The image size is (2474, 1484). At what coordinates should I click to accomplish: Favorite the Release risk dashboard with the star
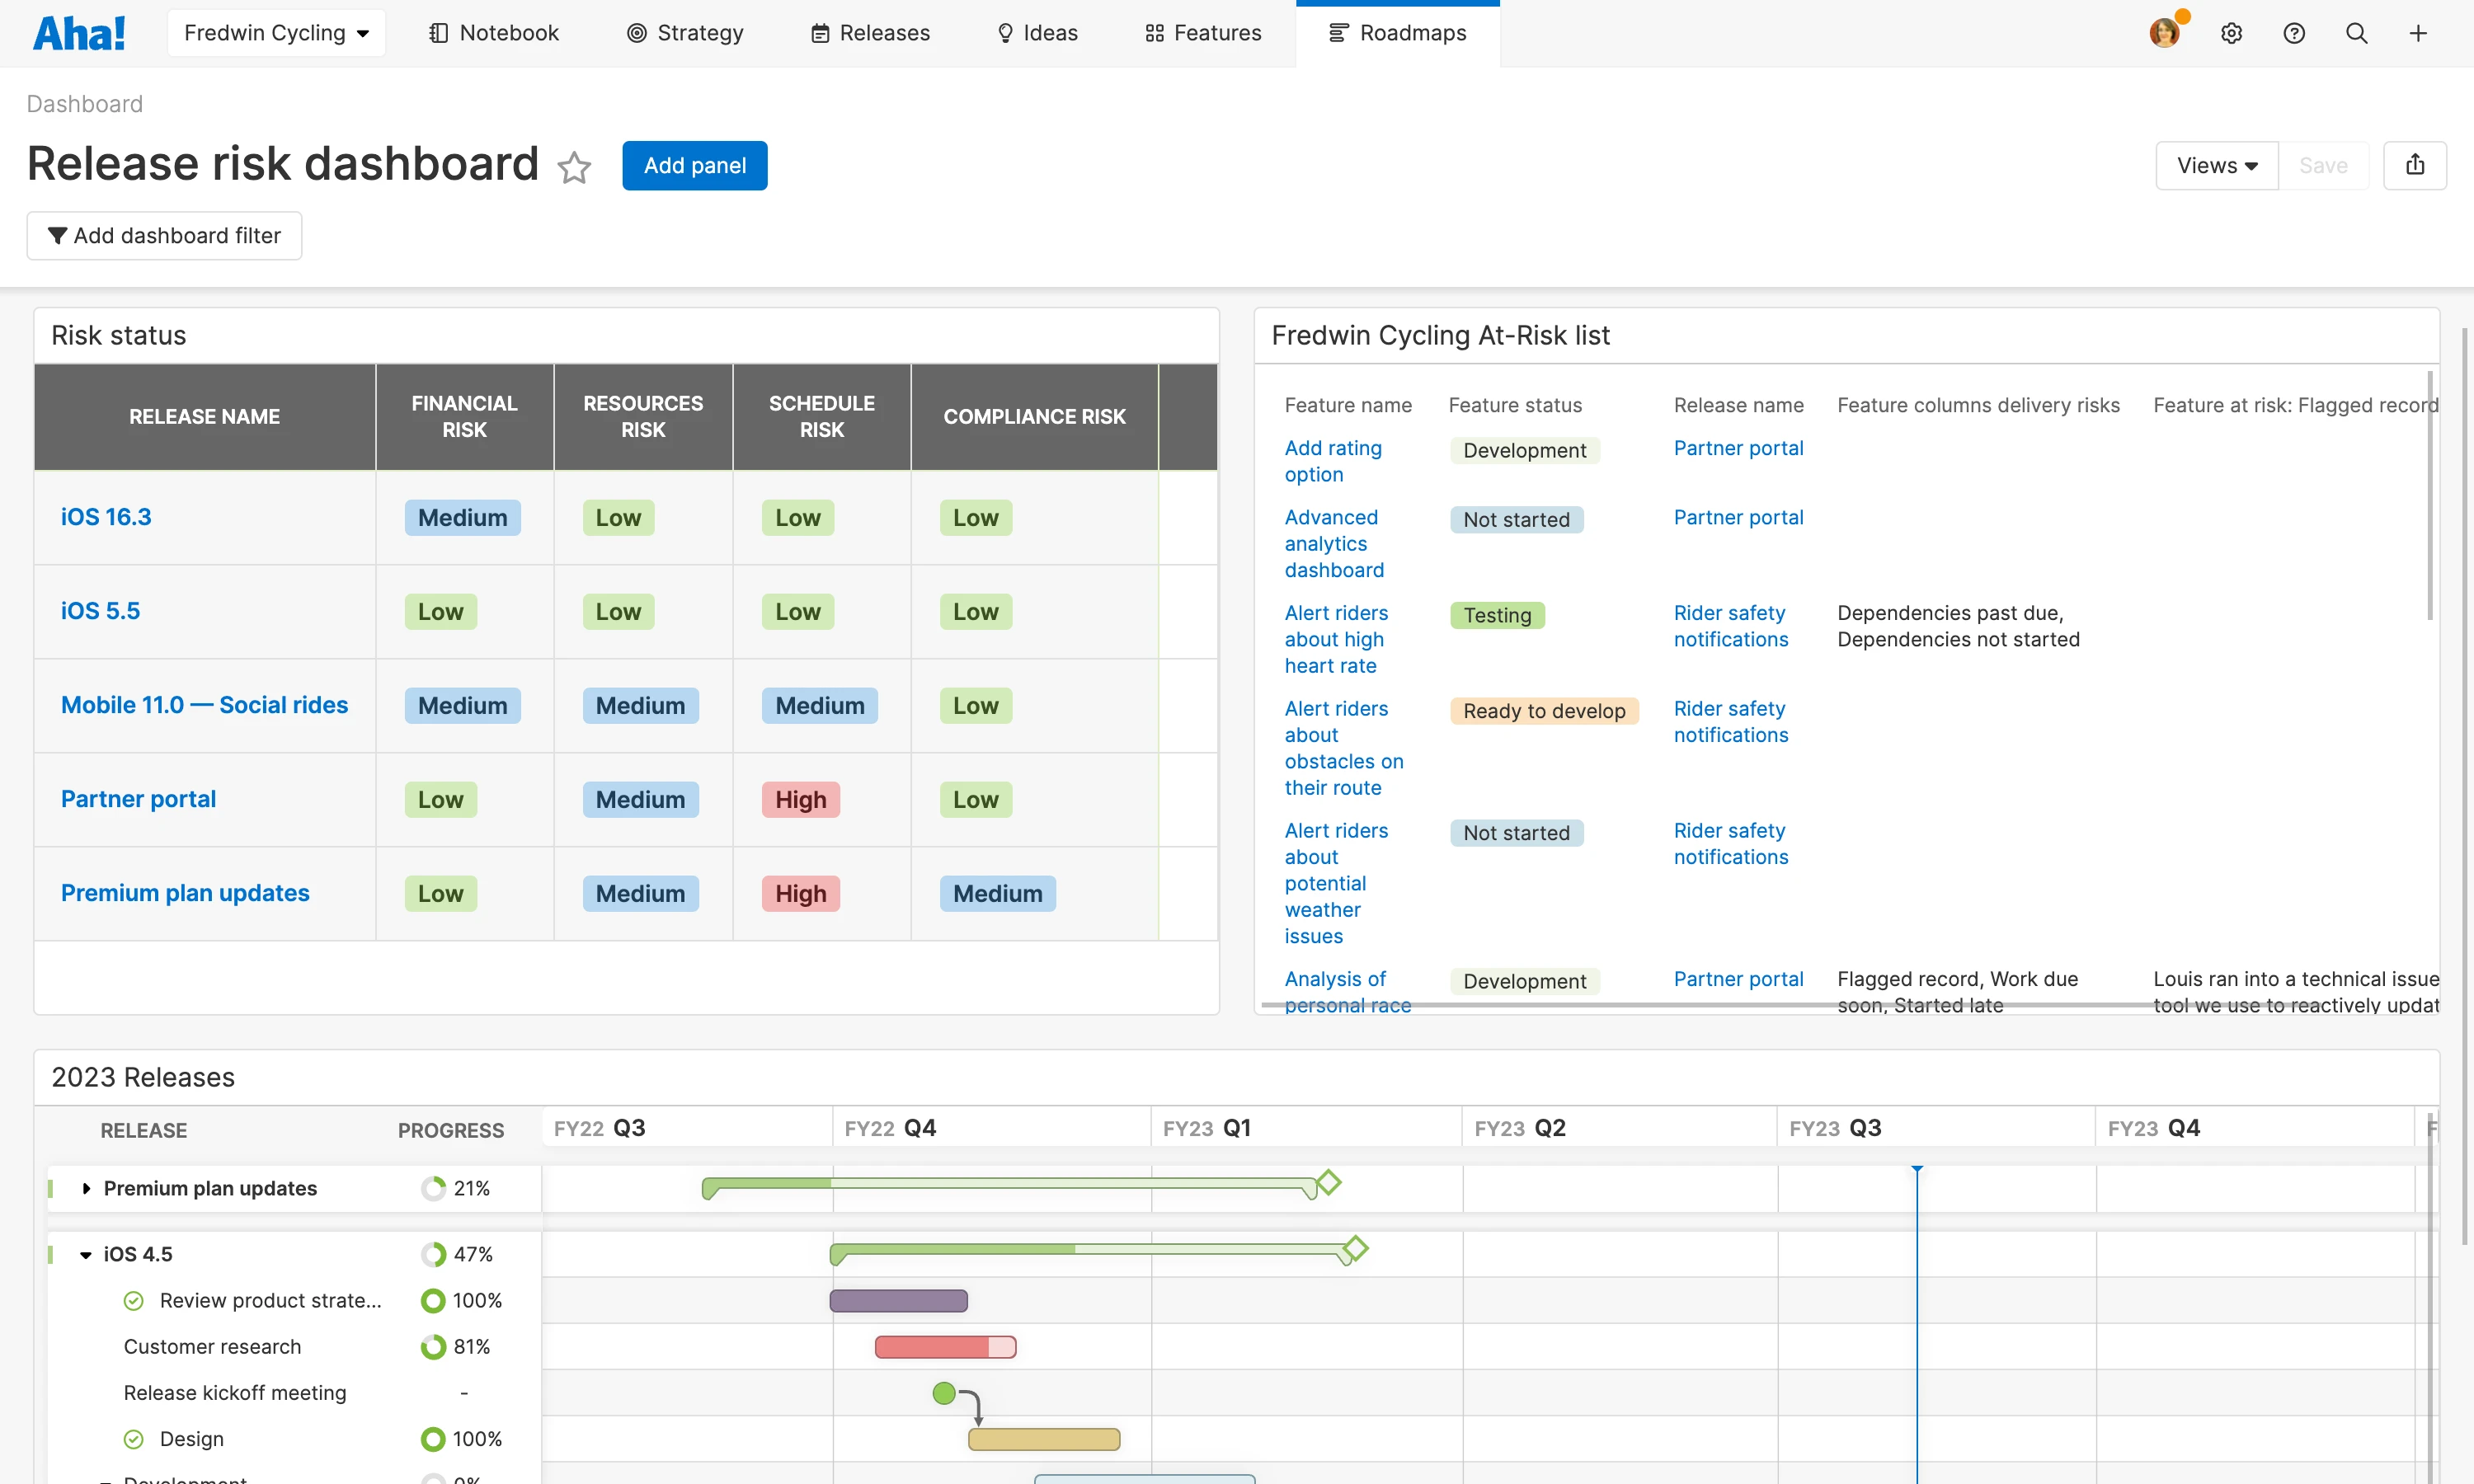coord(575,167)
